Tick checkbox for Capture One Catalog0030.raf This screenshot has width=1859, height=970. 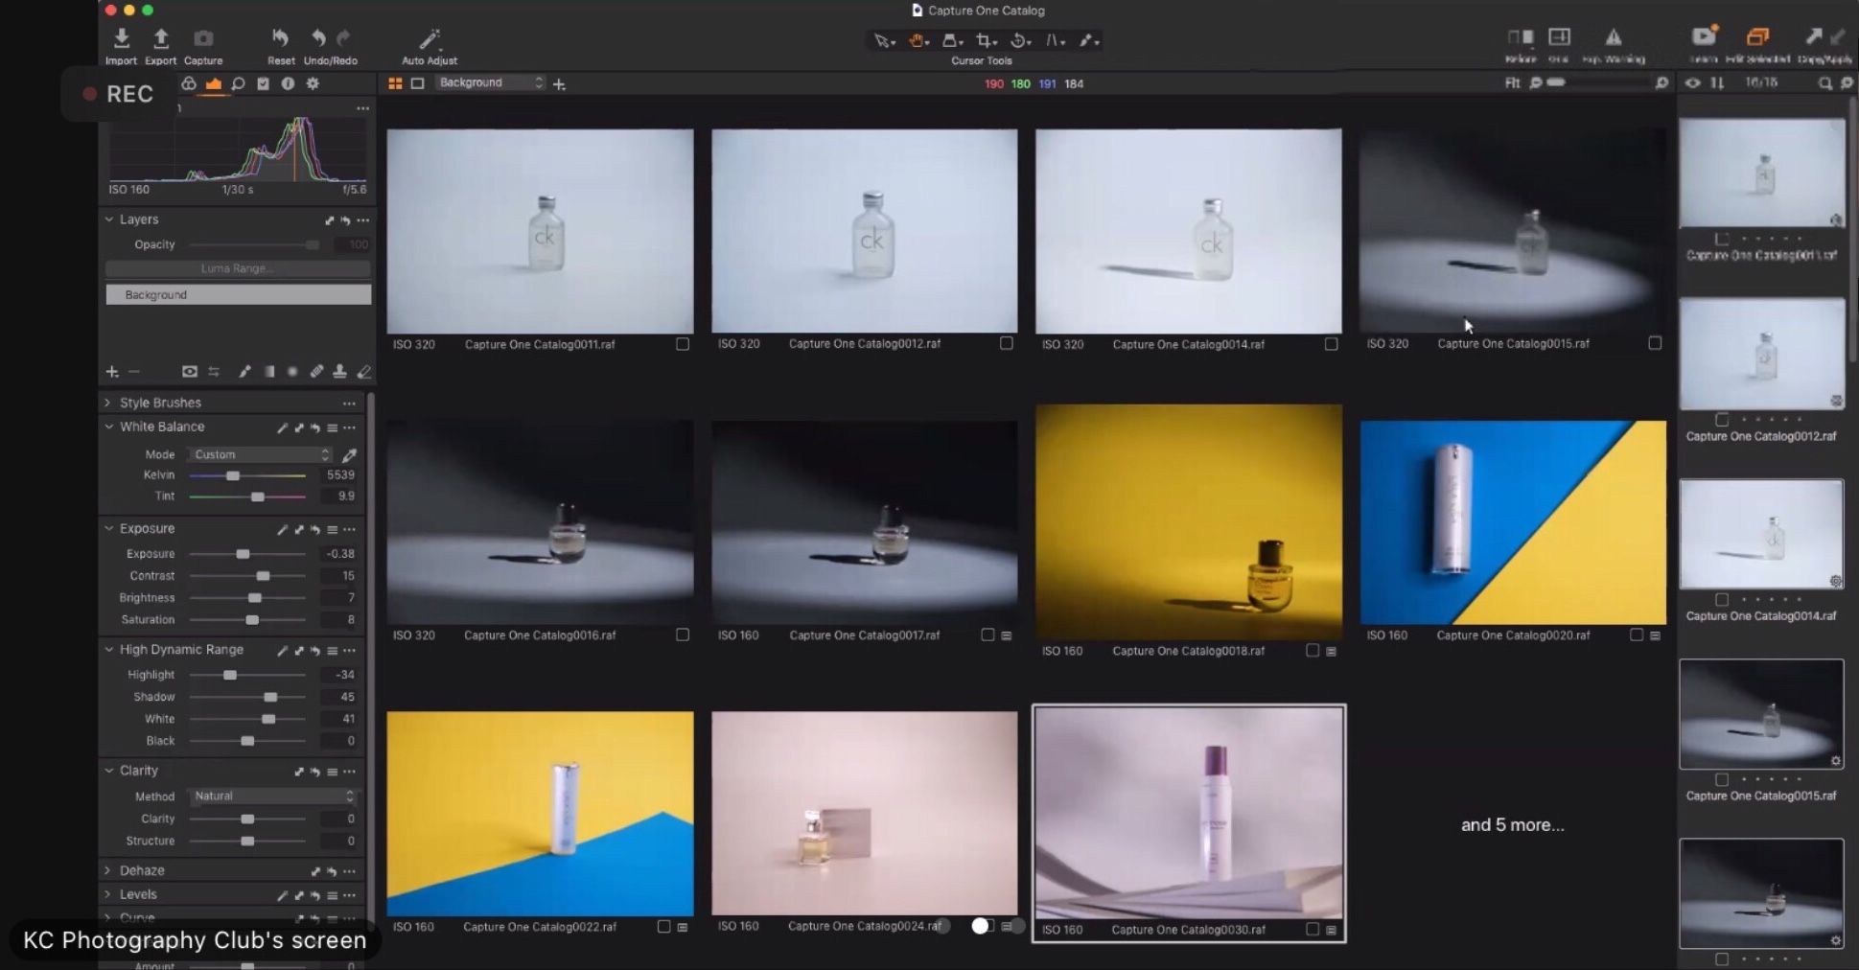click(x=1312, y=930)
